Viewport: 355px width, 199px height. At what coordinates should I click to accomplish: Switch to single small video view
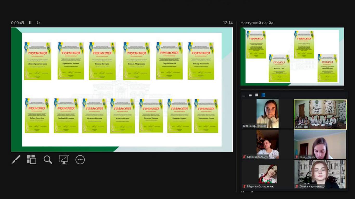[250, 95]
